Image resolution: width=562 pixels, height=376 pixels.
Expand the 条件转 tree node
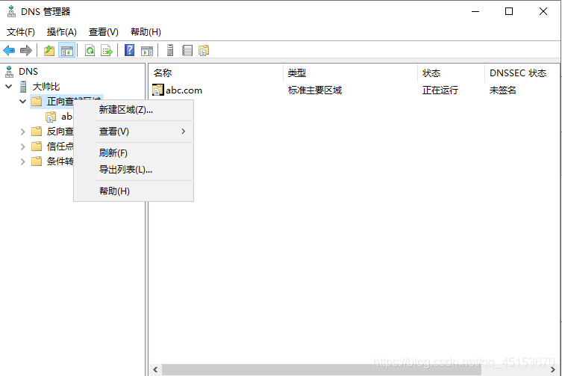(x=22, y=161)
